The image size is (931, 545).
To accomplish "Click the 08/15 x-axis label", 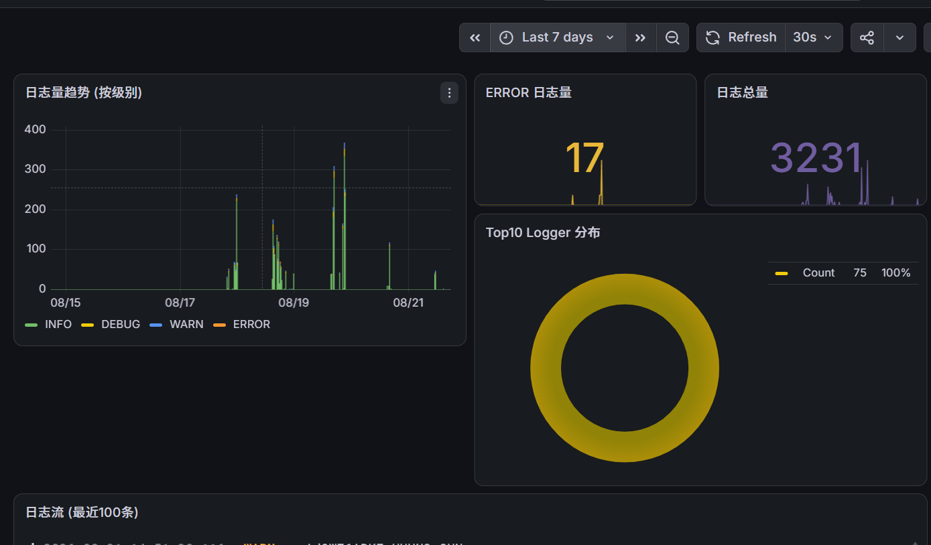I will point(66,303).
